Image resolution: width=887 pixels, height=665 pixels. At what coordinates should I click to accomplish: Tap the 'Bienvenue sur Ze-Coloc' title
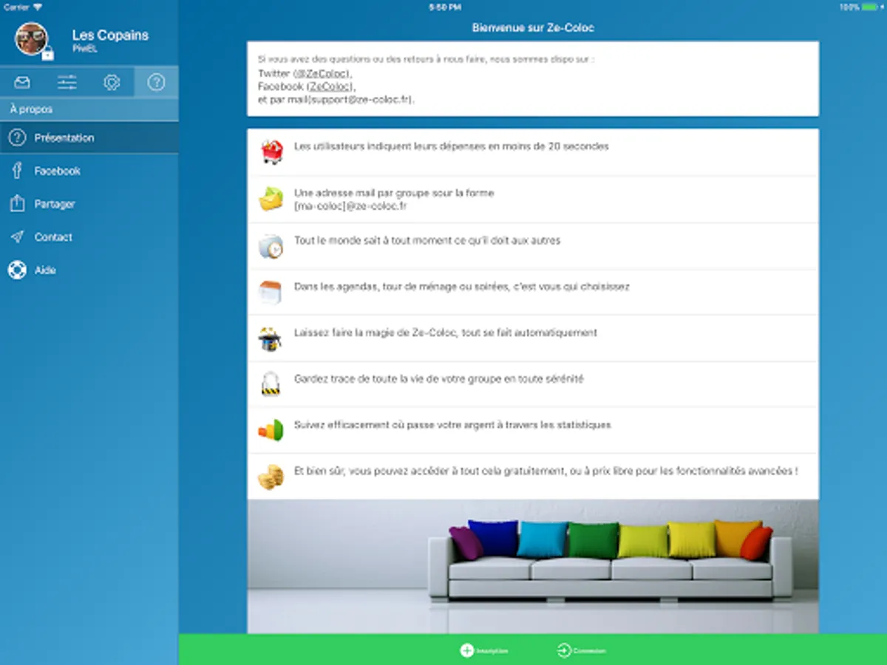[533, 28]
